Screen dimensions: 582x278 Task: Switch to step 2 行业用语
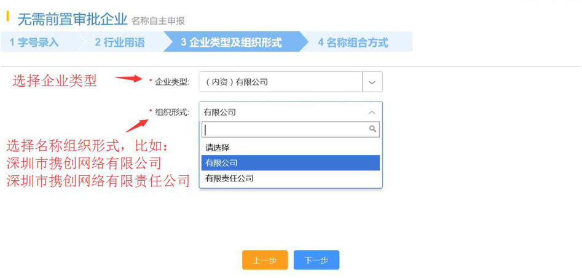coord(120,42)
